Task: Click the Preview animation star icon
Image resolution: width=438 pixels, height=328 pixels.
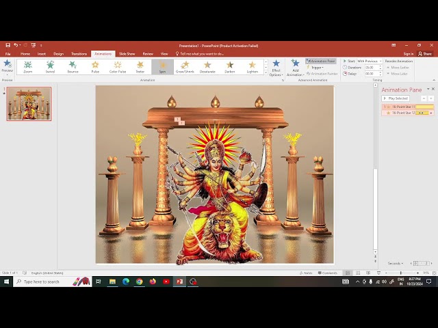Action: tap(8, 64)
